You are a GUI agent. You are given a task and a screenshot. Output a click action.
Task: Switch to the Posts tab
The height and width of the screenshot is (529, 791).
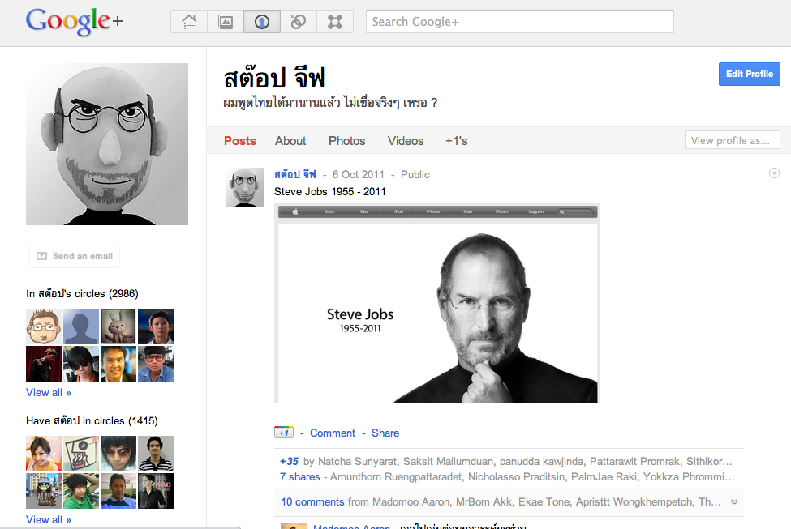(x=240, y=141)
